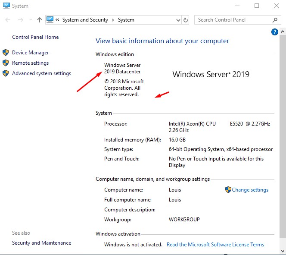Viewport: 286px width, 255px height.
Task: Select the System and Security breadcrumb
Action: click(85, 20)
